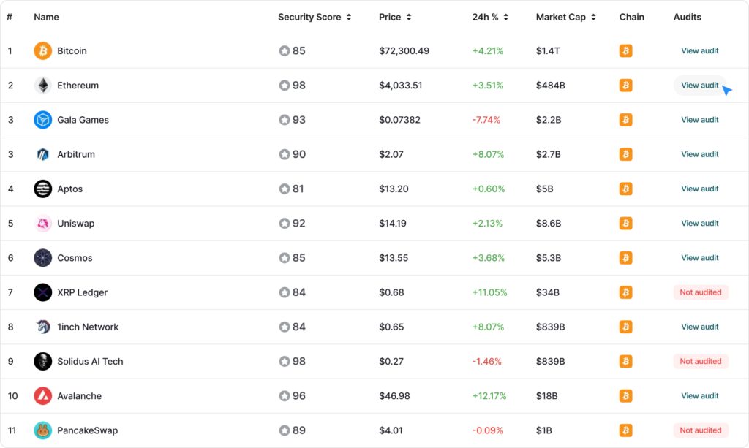Screen dimensions: 749x448
Task: Click the PancakeSwap bunny logo icon
Action: (x=43, y=430)
